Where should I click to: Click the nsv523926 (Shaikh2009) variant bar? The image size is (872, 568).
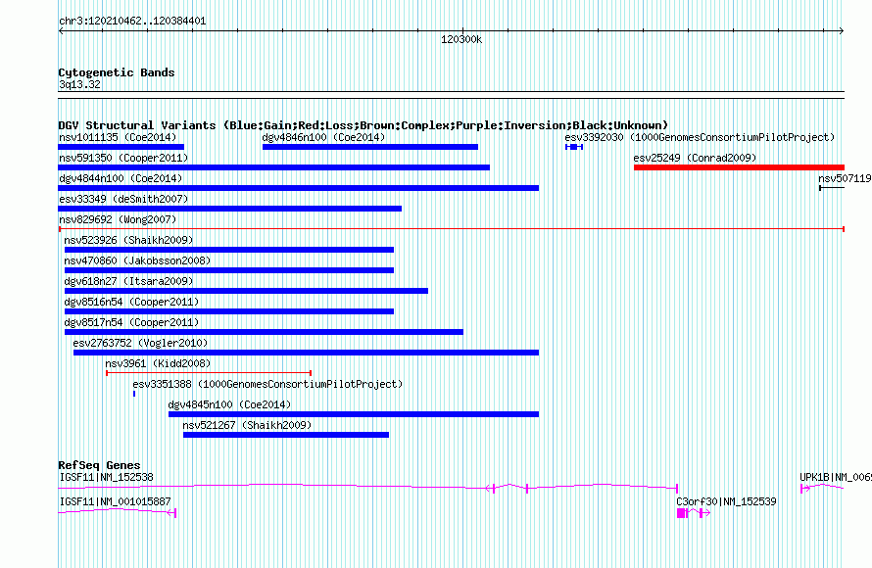pos(229,250)
